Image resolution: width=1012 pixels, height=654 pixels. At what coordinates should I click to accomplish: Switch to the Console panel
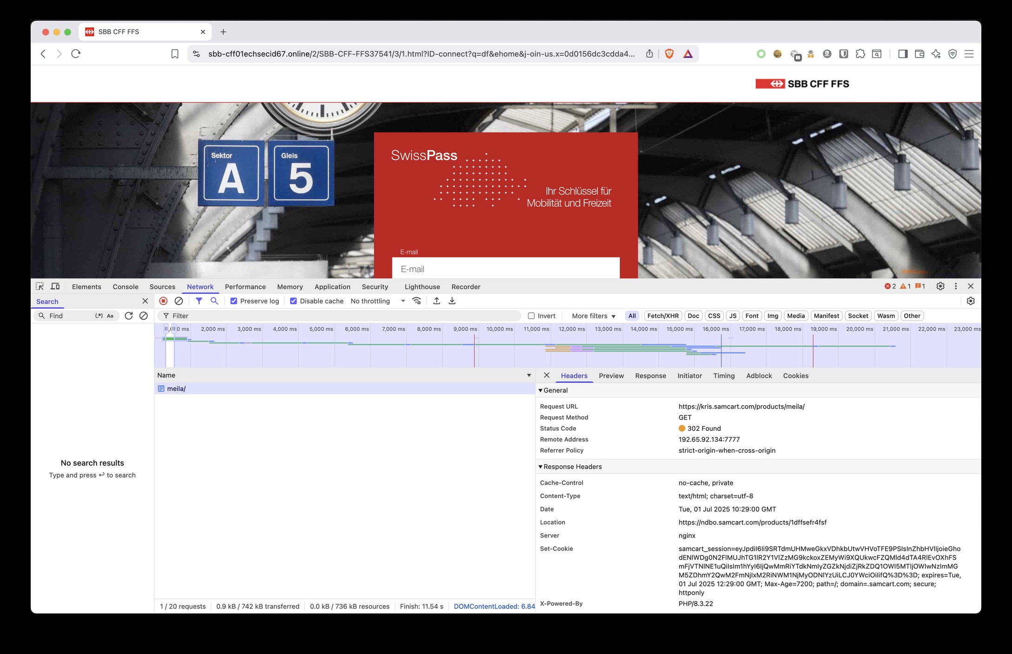[x=126, y=287]
